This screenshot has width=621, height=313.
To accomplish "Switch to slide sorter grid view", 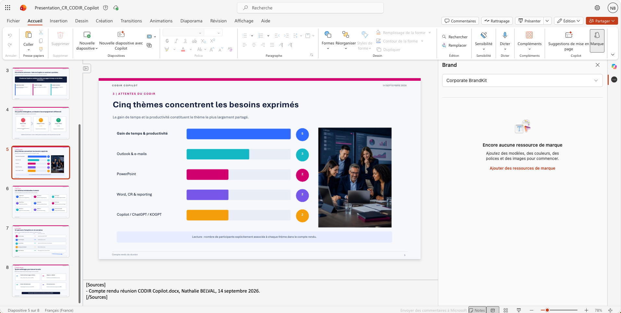I will 506,310.
